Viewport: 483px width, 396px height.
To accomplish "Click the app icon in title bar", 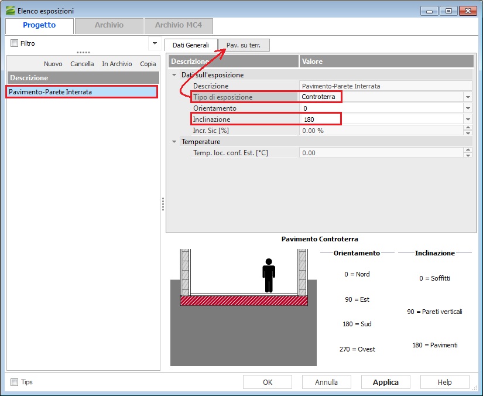I will 10,11.
